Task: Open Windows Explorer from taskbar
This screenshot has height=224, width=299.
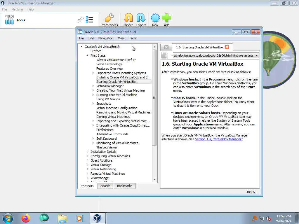Action: click(x=62, y=218)
